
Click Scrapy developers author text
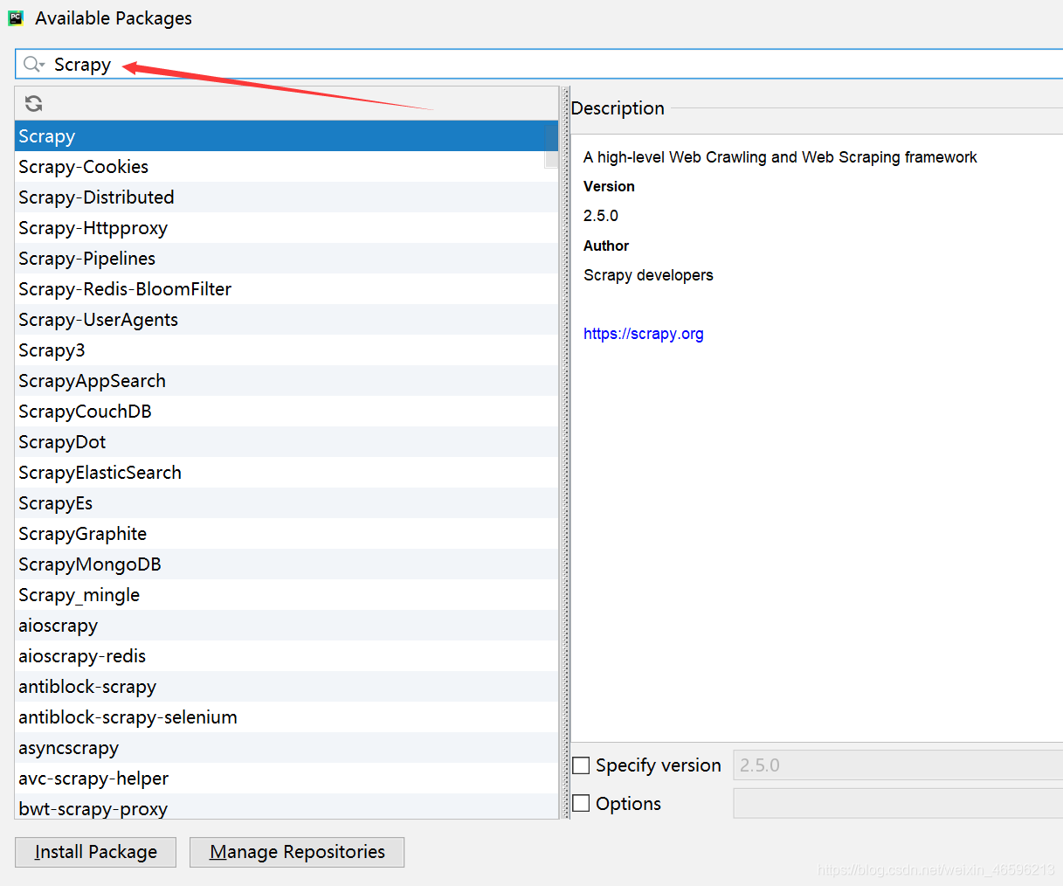tap(648, 275)
